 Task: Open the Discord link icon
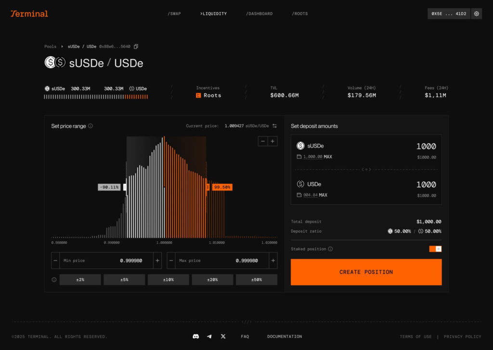(x=195, y=337)
